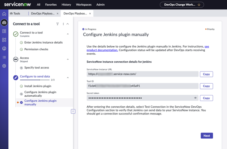This screenshot has height=149, width=227.
Task: Click the In Progress status indicator
Action: 89,29
